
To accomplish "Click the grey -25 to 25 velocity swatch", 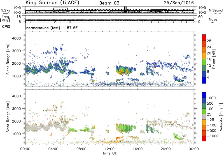I will pyautogui.click(x=204, y=117).
